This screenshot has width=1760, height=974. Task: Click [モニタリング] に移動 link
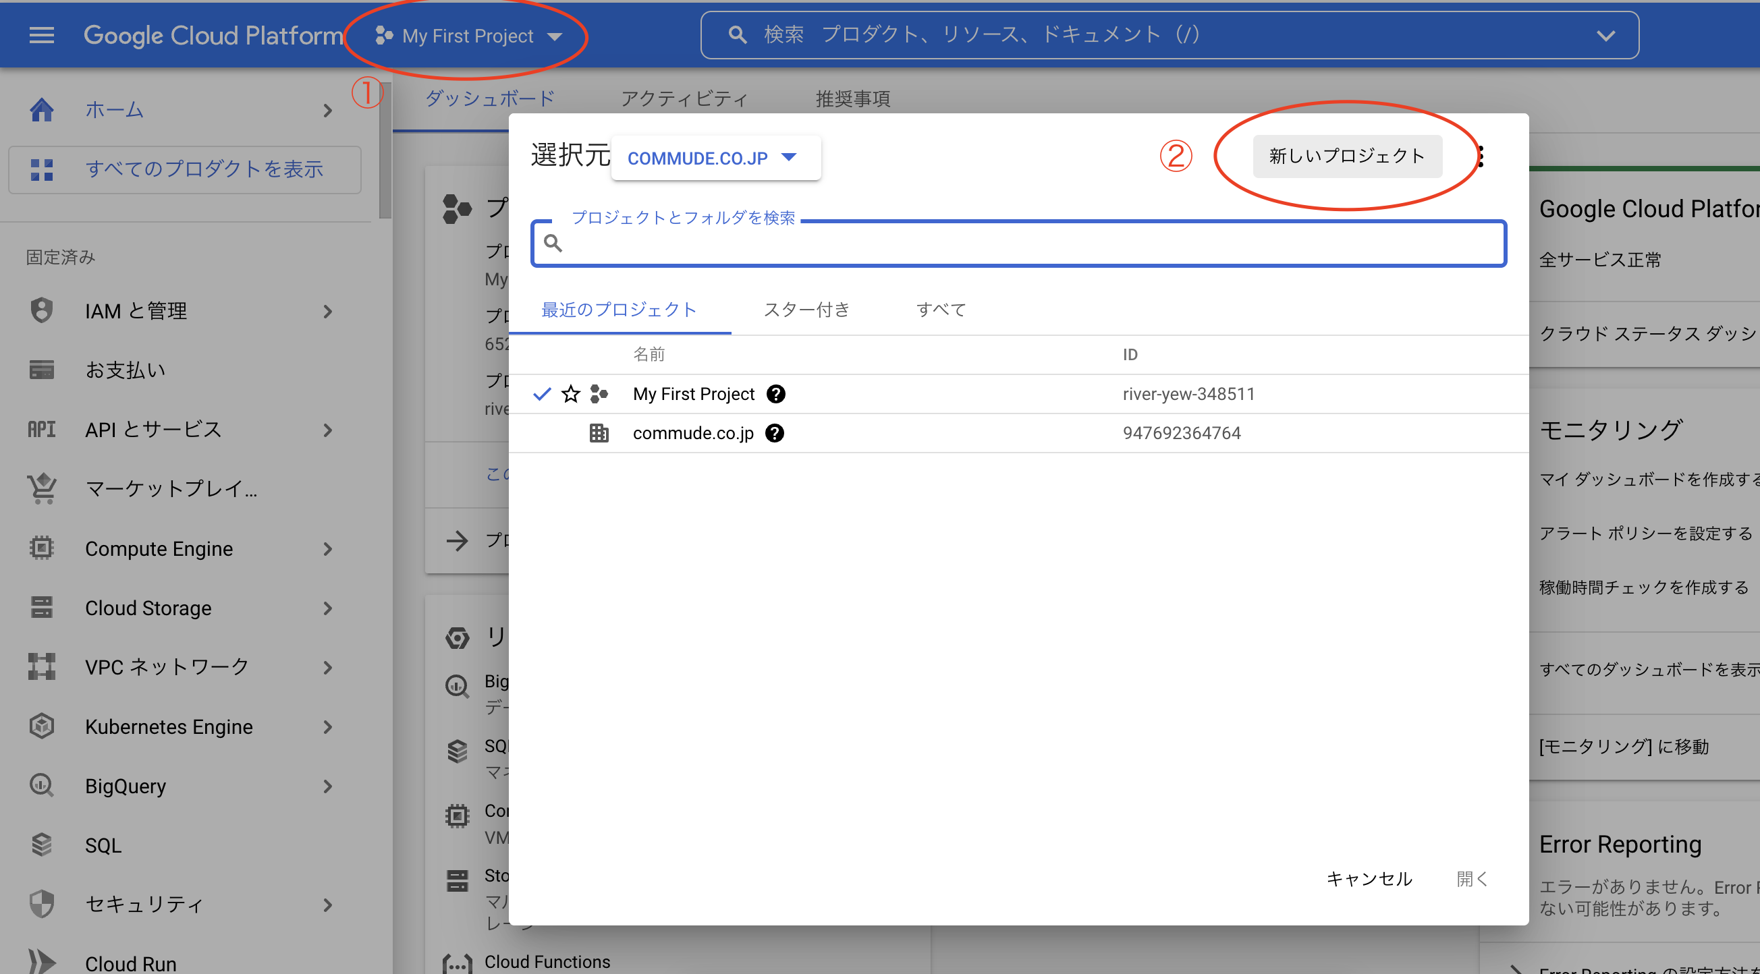(1624, 747)
